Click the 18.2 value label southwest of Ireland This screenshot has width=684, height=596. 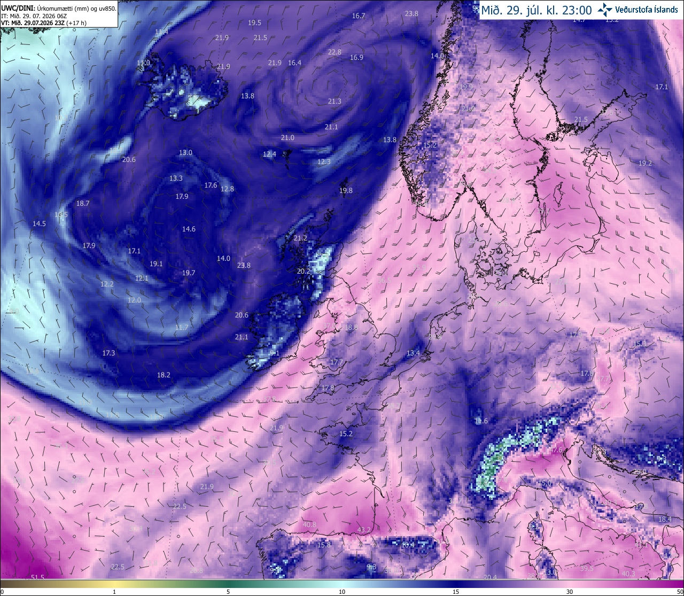coord(164,375)
